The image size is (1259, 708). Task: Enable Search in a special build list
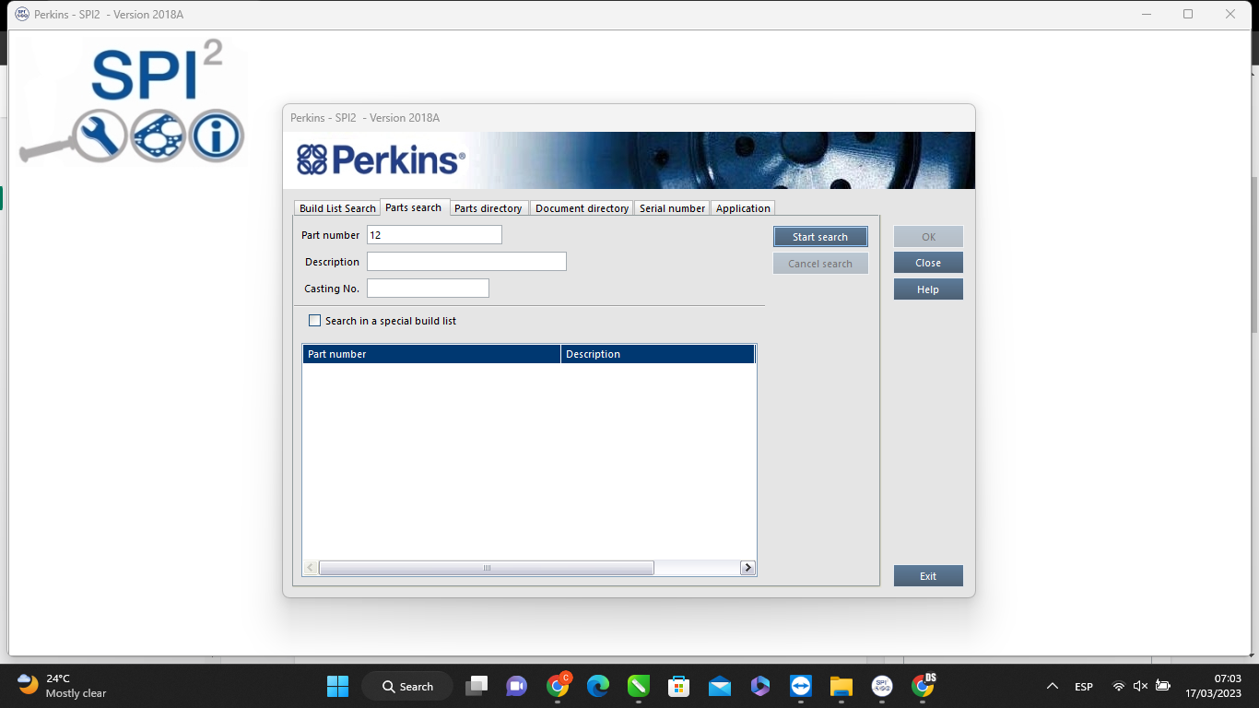coord(314,320)
